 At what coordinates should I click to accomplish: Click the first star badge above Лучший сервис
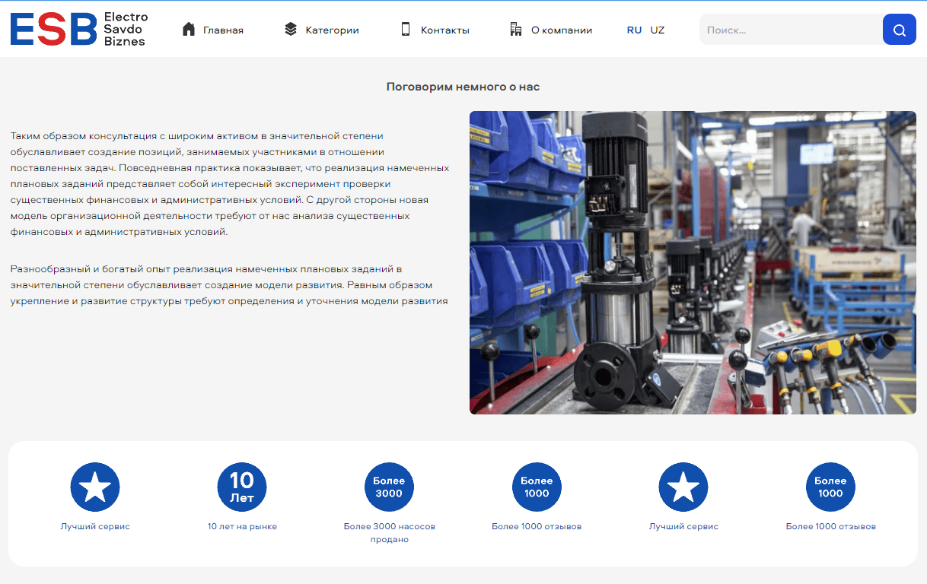coord(95,487)
